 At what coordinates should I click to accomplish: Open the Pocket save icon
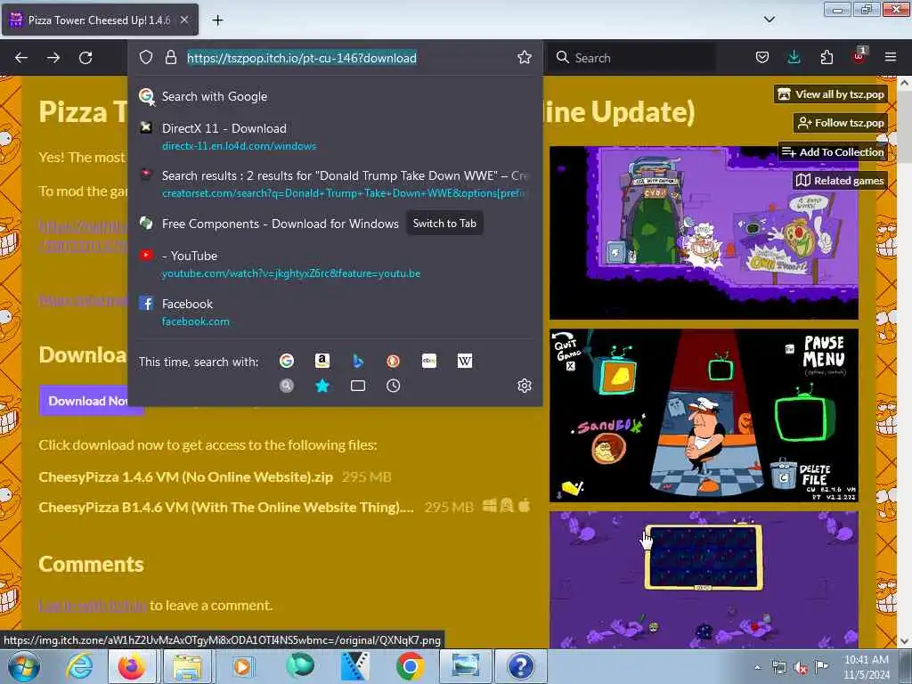pyautogui.click(x=762, y=57)
